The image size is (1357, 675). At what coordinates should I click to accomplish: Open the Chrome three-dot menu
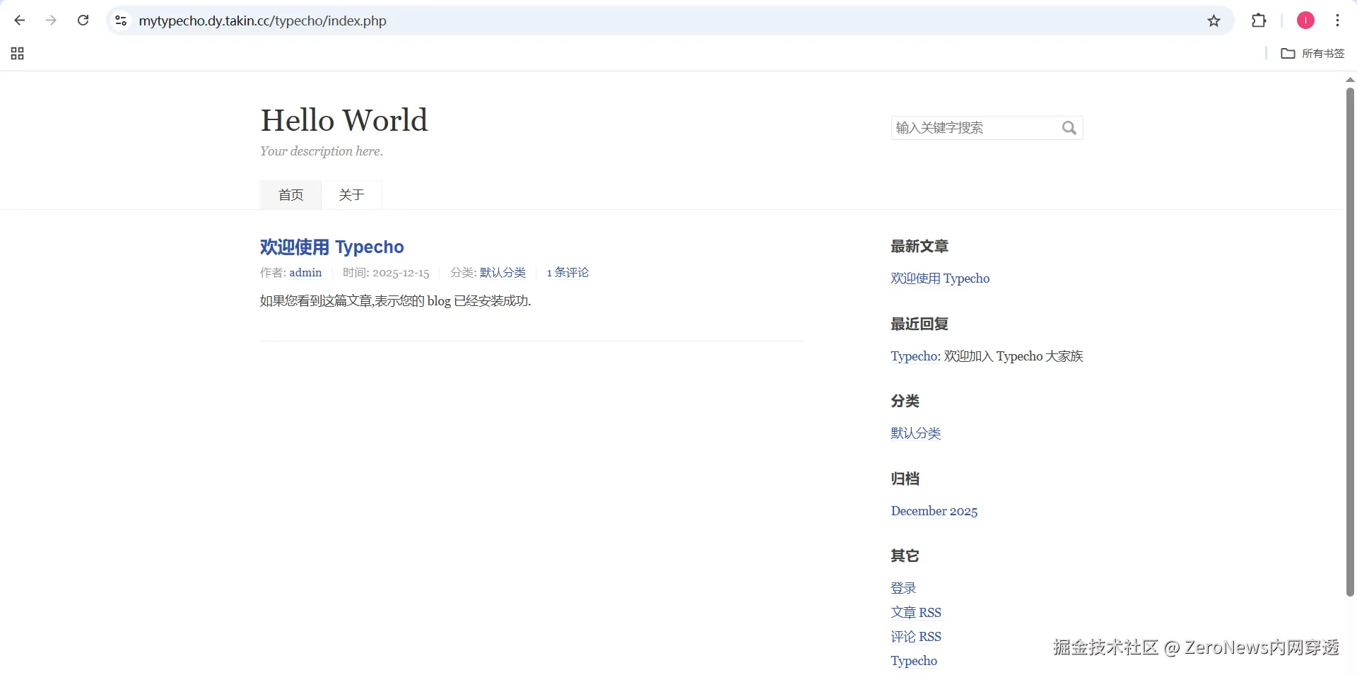click(x=1337, y=20)
